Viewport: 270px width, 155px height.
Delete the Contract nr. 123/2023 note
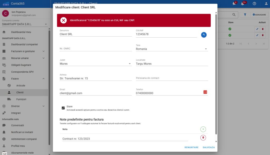click(203, 138)
